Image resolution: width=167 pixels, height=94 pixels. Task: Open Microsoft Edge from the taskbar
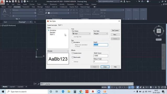pyautogui.click(x=63, y=92)
